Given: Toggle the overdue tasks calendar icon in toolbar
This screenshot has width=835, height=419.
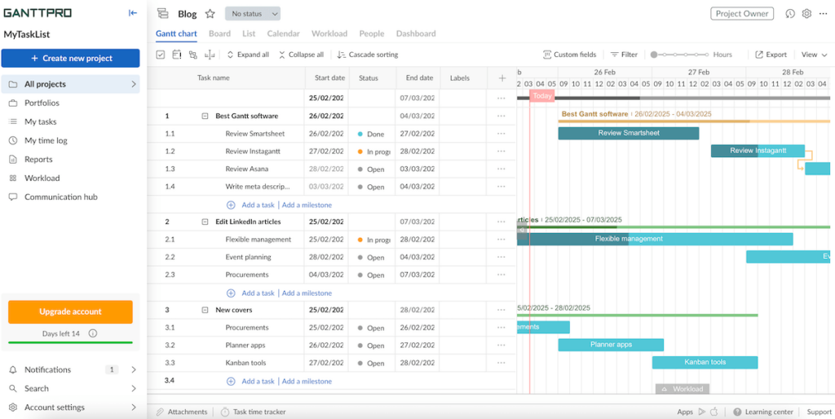Looking at the screenshot, I should (177, 55).
